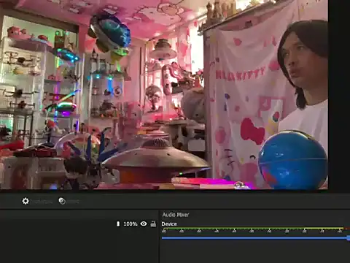Click the faded Filters label in source toolbar
Viewport: 350px width, 263px height.
click(x=73, y=202)
